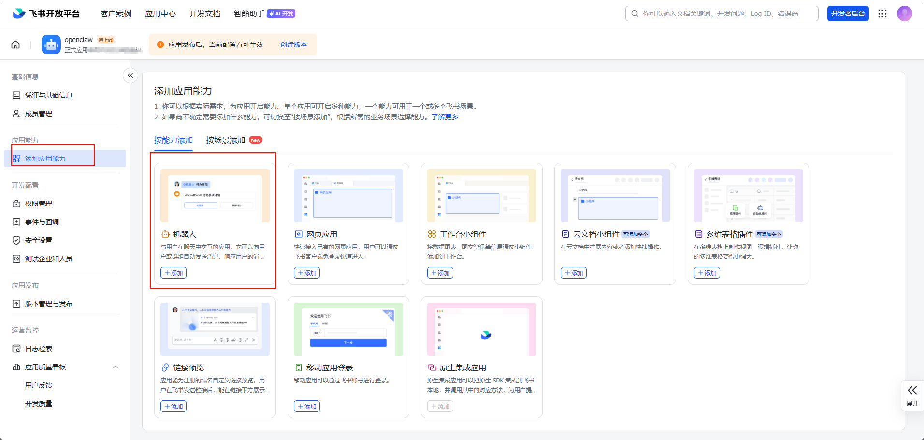Open 日志检索 in the sidebar
924x440 pixels.
point(39,349)
